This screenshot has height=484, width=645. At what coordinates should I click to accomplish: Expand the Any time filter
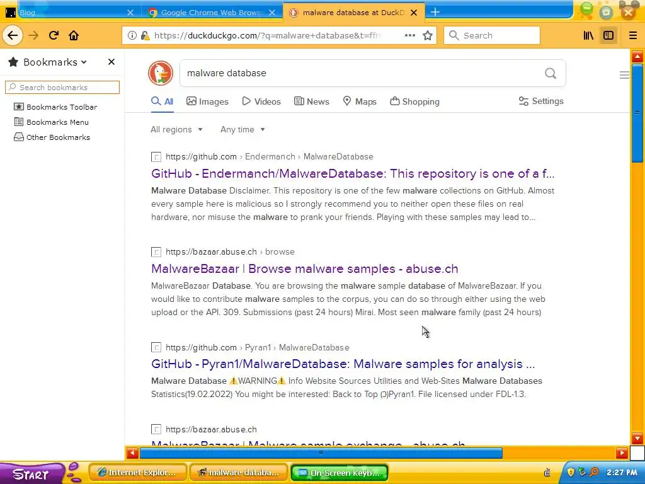[x=243, y=130]
